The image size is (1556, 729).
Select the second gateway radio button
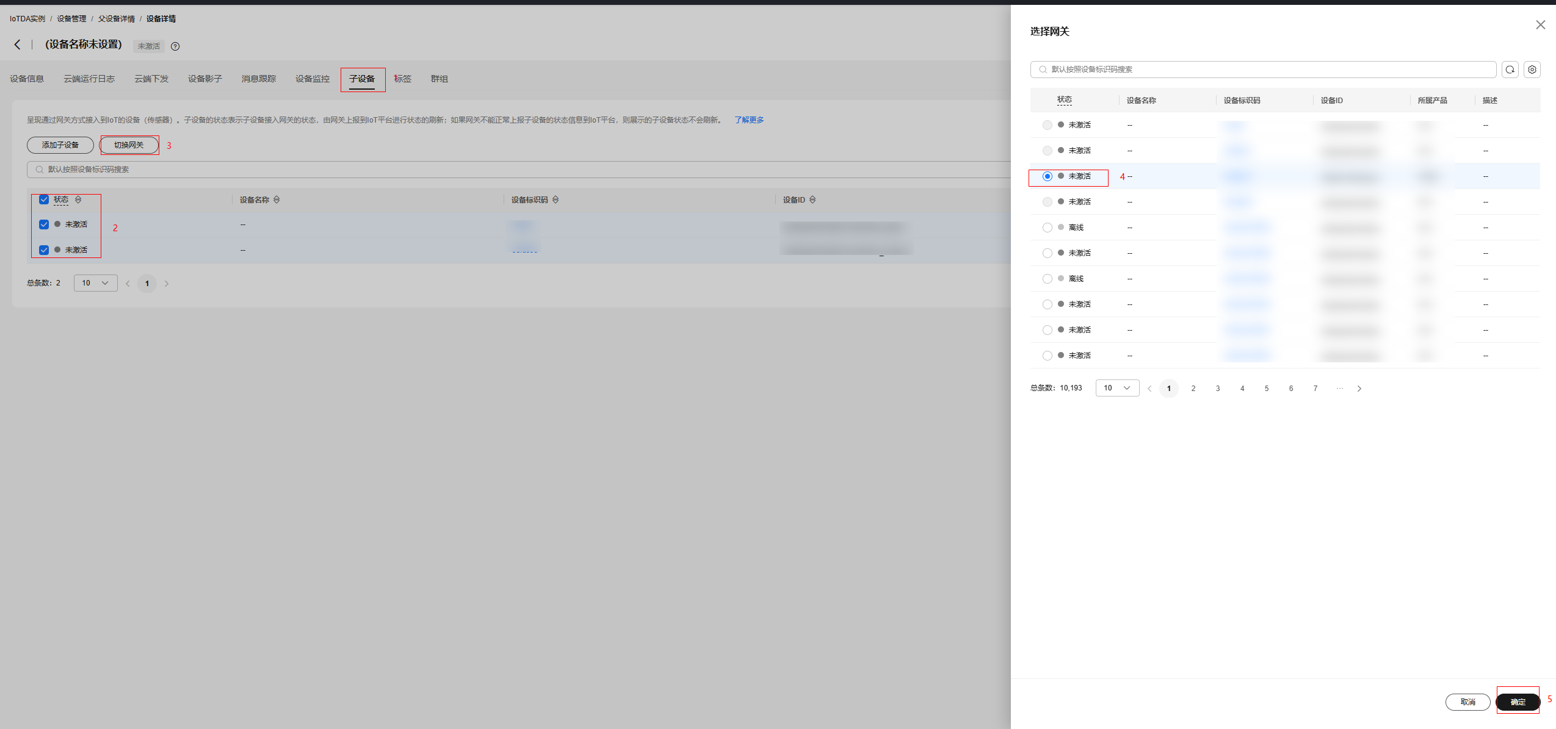[1048, 151]
